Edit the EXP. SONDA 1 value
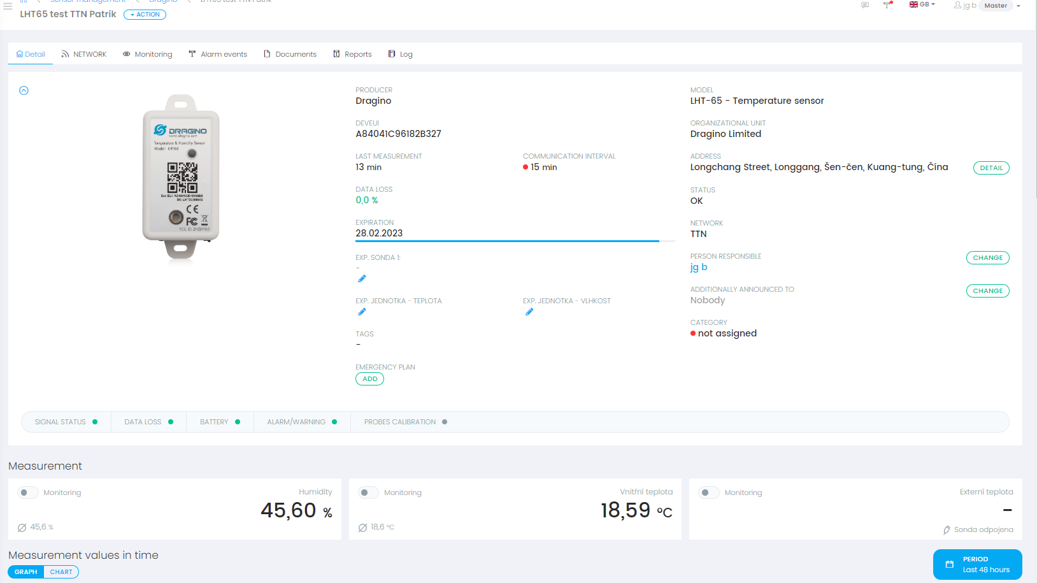Screen dimensions: 1037x583 tap(362, 278)
